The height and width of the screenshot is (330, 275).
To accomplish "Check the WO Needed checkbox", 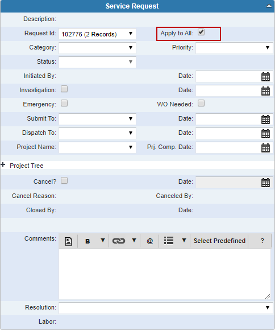I will click(x=201, y=104).
